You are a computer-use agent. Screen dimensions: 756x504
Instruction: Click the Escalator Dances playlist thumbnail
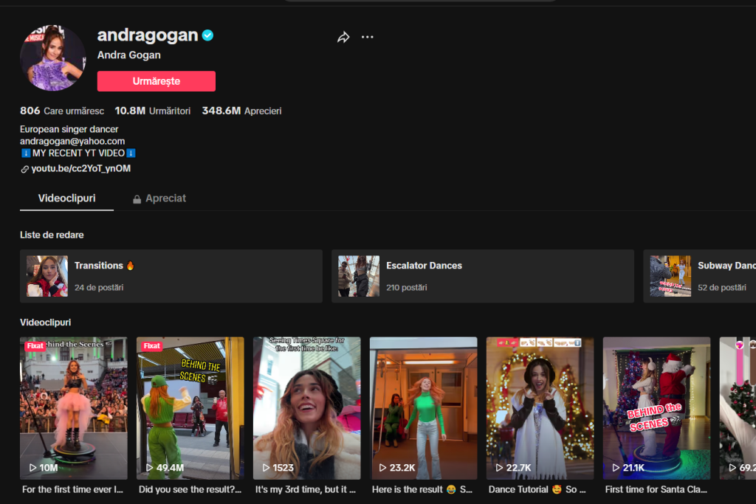click(359, 276)
